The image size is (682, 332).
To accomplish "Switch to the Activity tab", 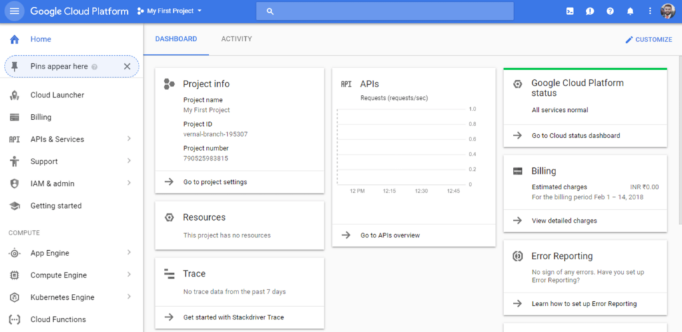I will click(236, 39).
